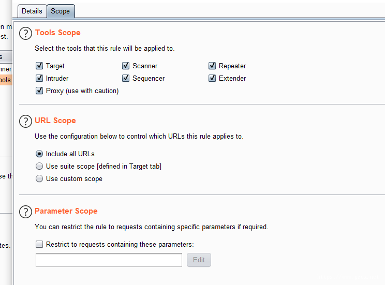Image resolution: width=385 pixels, height=285 pixels.
Task: Open the Tools Scope help icon
Action: 25,34
